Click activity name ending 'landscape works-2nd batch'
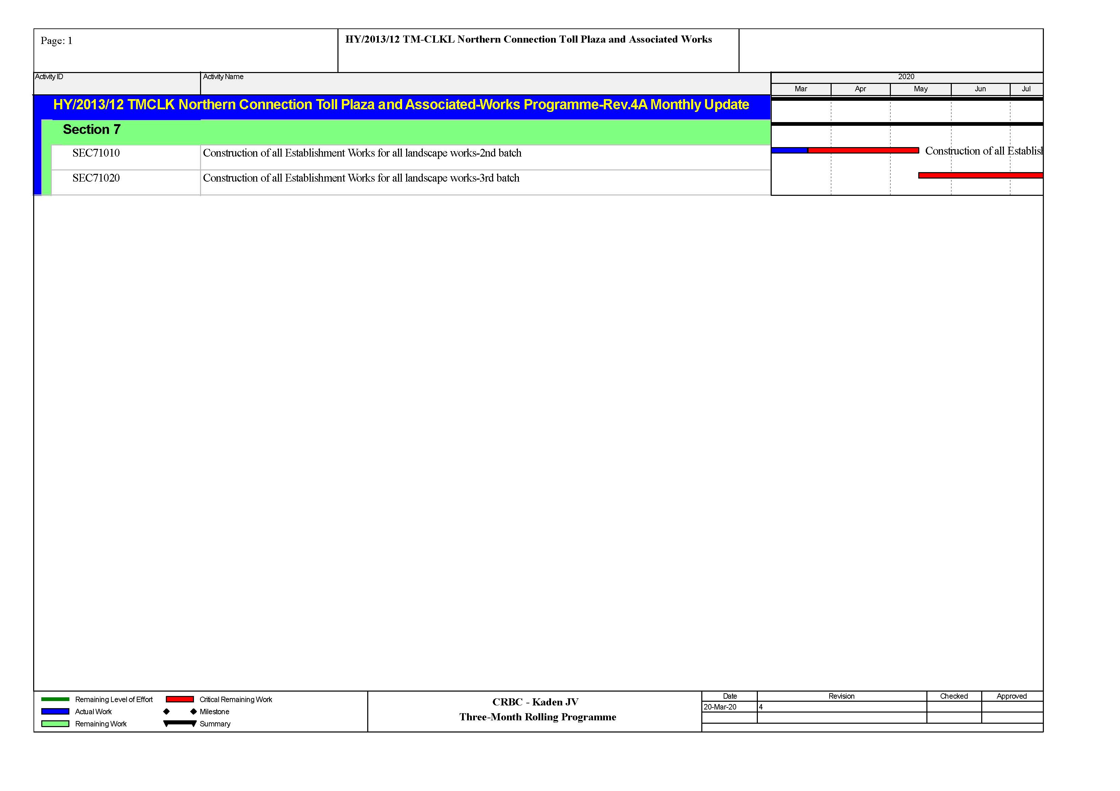The image size is (1120, 791). pos(362,153)
